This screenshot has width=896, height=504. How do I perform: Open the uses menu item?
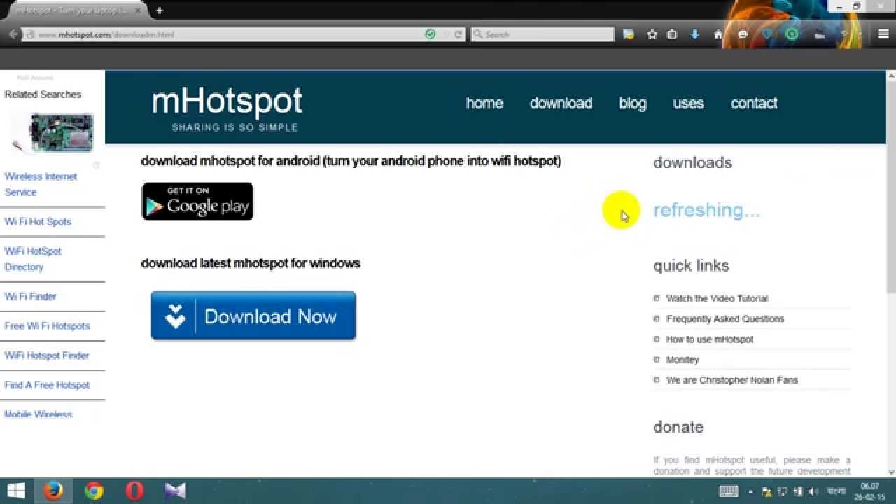[x=688, y=103]
